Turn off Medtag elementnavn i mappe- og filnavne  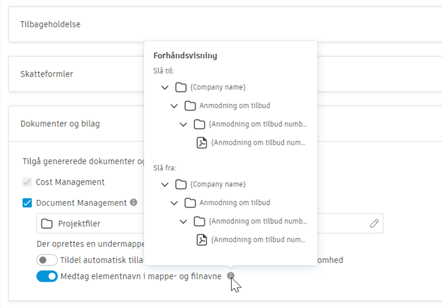47,277
